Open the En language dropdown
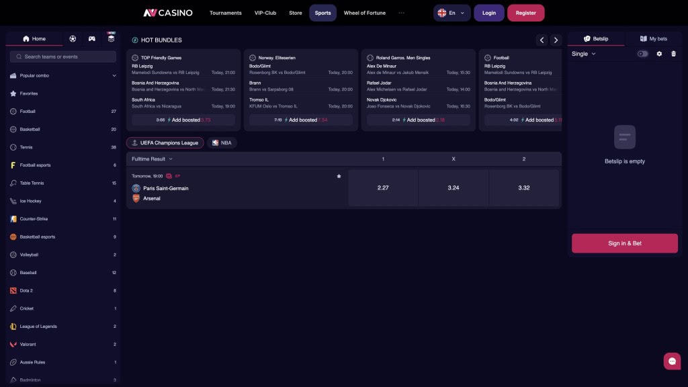This screenshot has height=387, width=688. (452, 13)
